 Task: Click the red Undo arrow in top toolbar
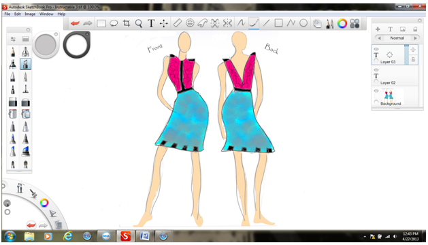point(75,24)
